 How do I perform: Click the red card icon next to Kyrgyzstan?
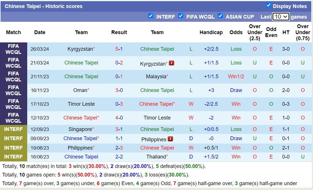click(x=171, y=63)
